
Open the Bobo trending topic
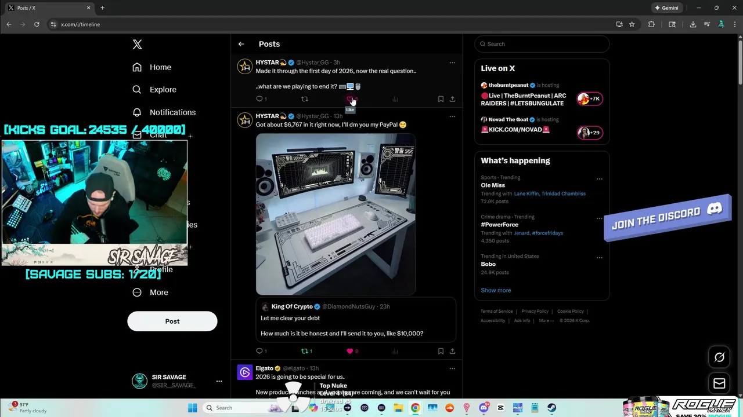tap(488, 264)
